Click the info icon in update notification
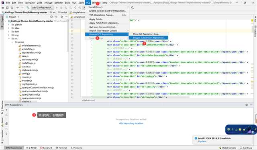Viewport: 257px width, 150px height. (x=196, y=138)
